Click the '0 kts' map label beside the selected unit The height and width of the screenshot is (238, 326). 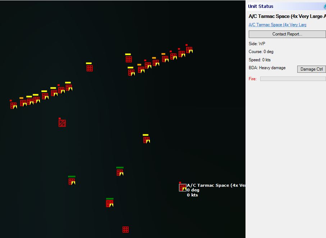pos(192,195)
